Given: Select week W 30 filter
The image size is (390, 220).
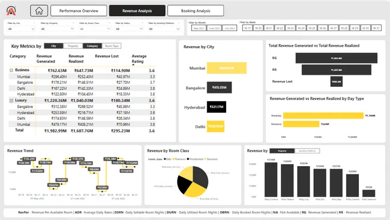Looking at the screenshot, I should (365, 28).
